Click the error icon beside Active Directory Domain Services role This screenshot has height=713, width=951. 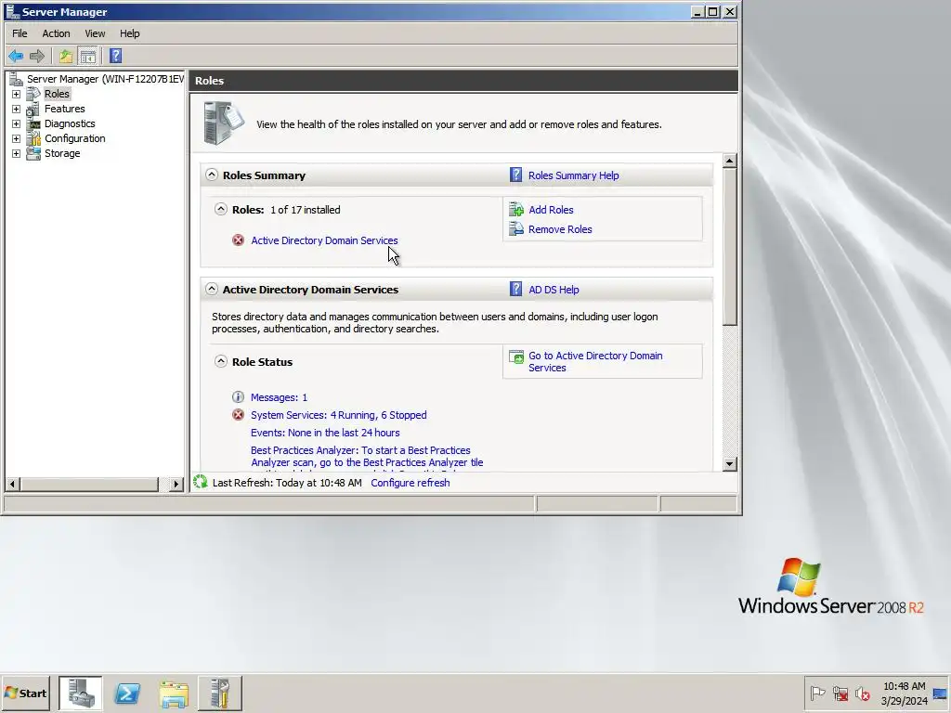tap(239, 240)
